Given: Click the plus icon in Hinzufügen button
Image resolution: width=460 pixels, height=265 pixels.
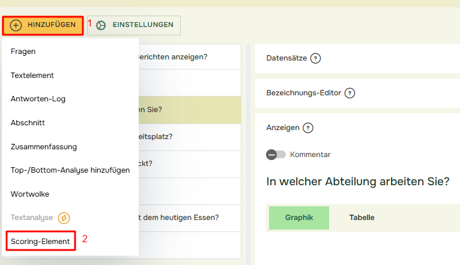Looking at the screenshot, I should tap(16, 25).
